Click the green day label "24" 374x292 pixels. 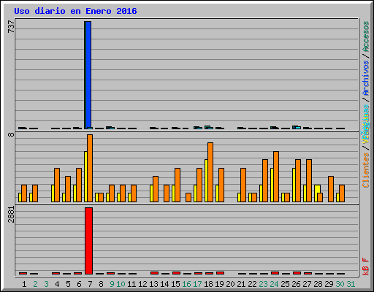pyautogui.click(x=274, y=284)
